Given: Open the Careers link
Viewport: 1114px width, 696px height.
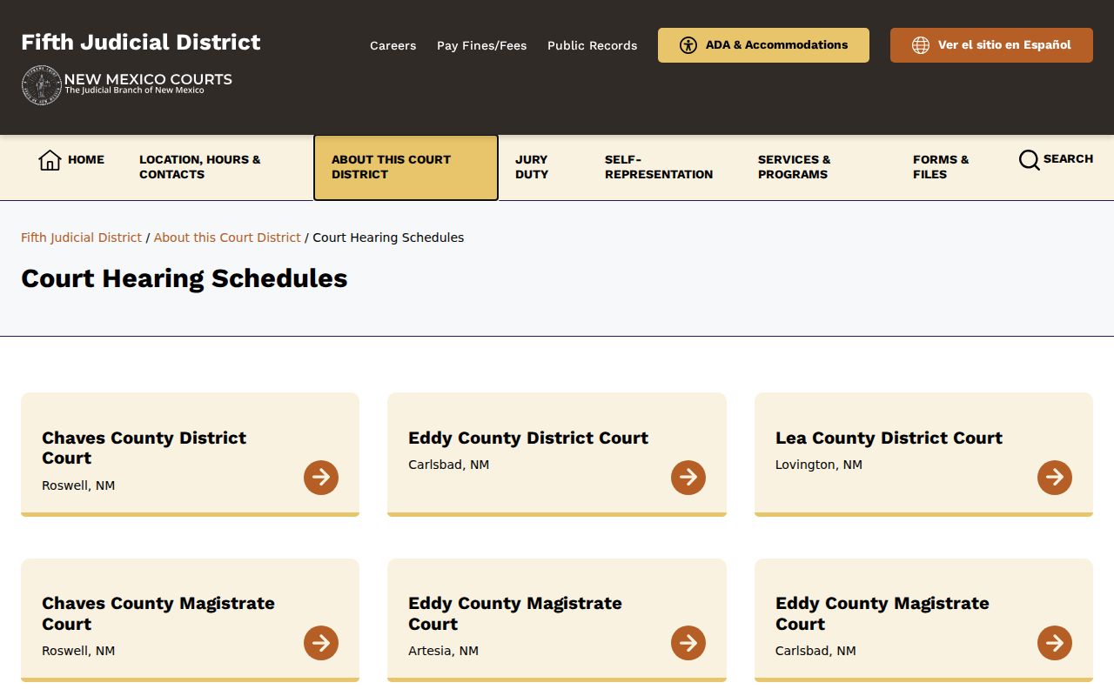Looking at the screenshot, I should (x=393, y=45).
